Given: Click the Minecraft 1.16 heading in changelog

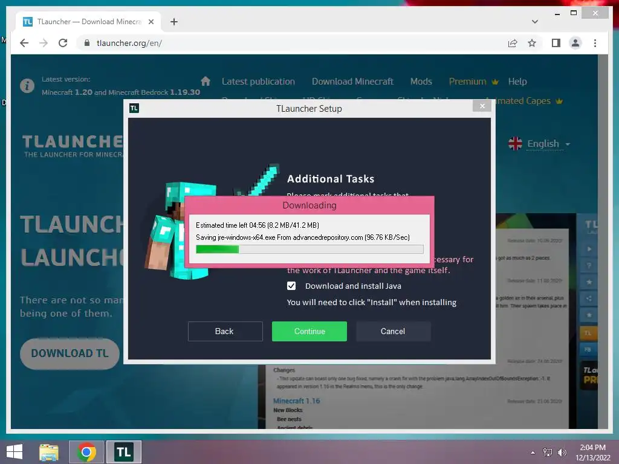Looking at the screenshot, I should [x=296, y=401].
